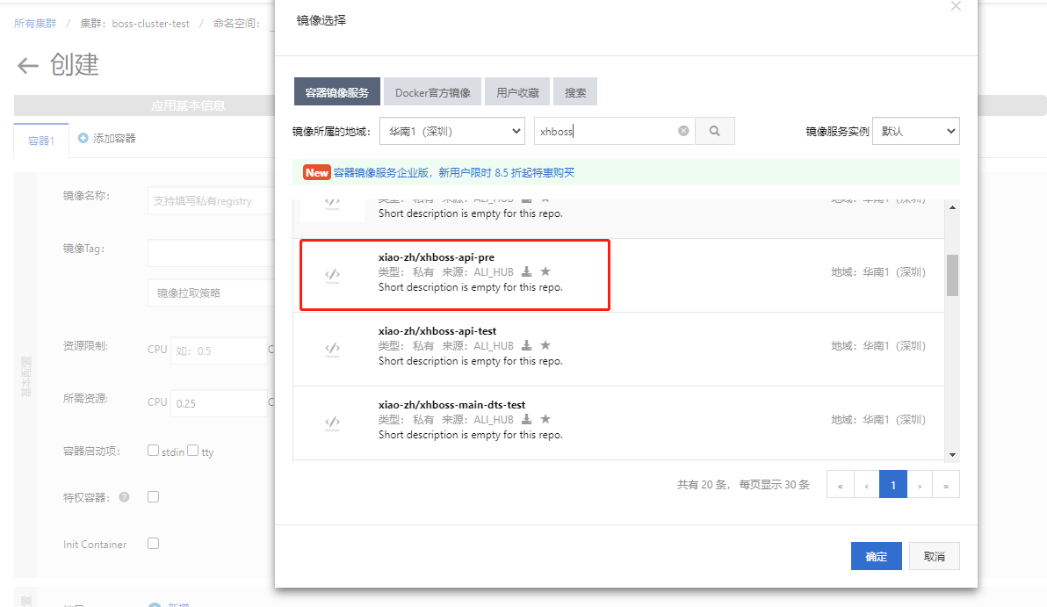The height and width of the screenshot is (607, 1047).
Task: Click the back arrow beside 创建
Action: (x=28, y=65)
